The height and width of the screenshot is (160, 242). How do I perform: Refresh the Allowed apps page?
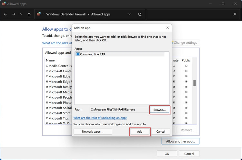click(x=140, y=14)
